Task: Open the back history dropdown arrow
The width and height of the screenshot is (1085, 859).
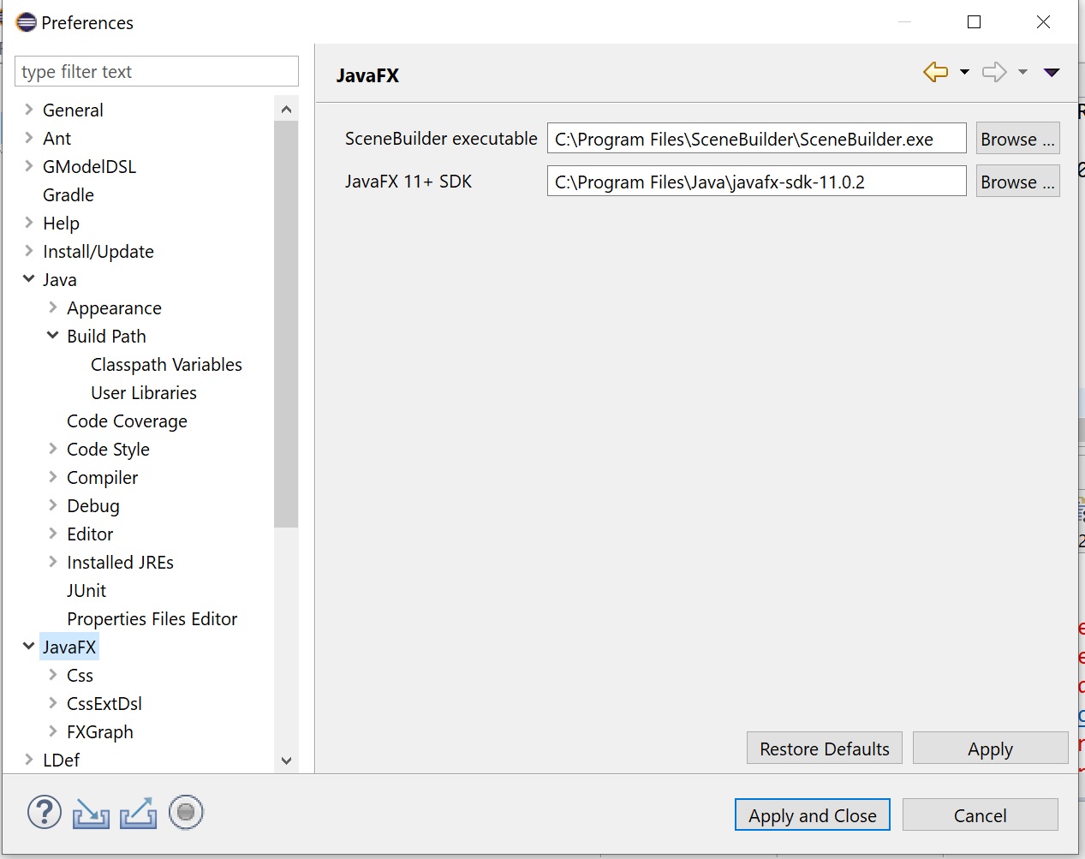Action: 964,73
